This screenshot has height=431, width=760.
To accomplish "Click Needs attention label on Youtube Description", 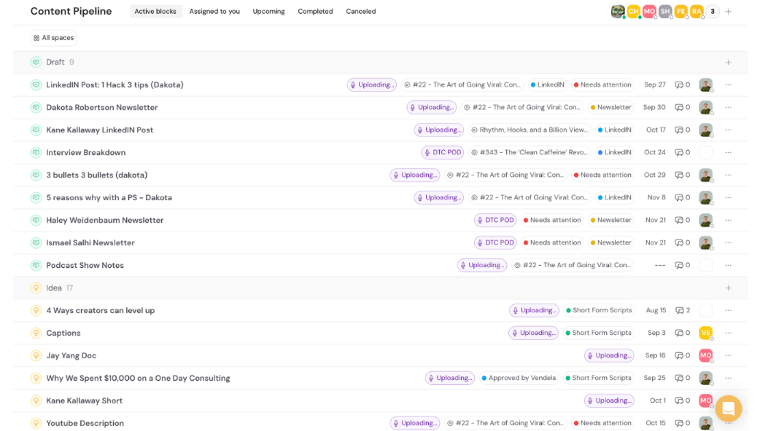I will point(602,423).
